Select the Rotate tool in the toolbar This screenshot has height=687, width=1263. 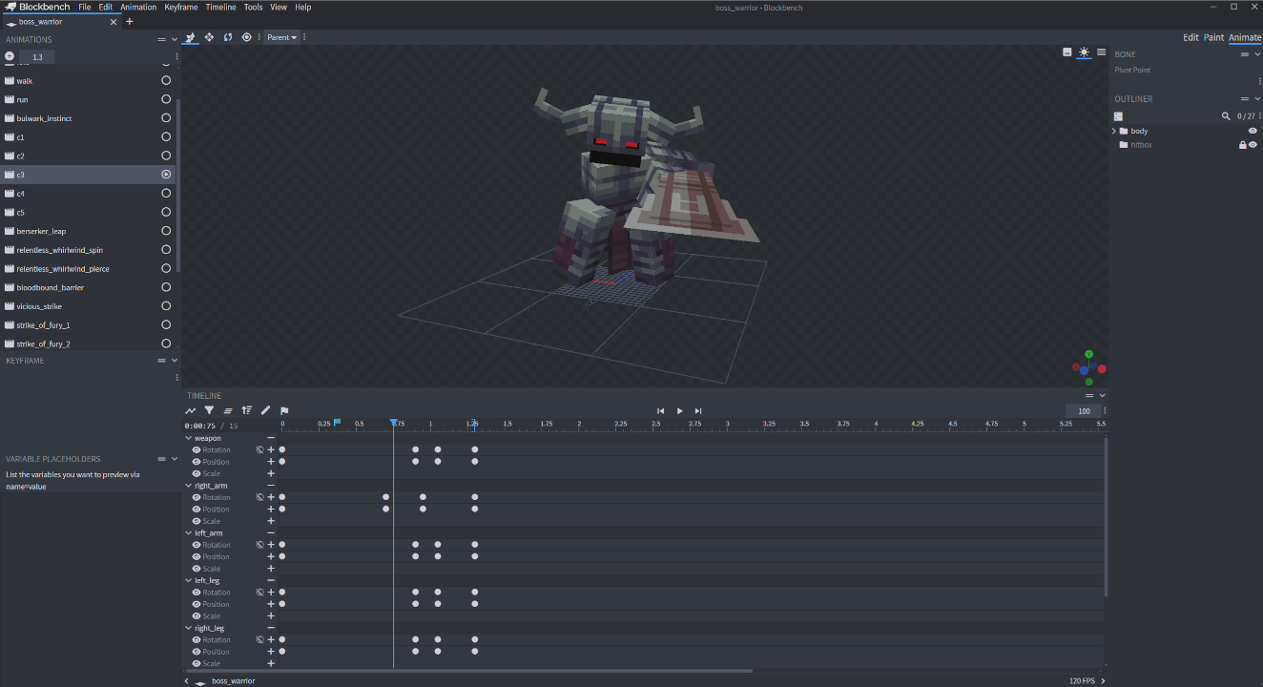point(228,37)
